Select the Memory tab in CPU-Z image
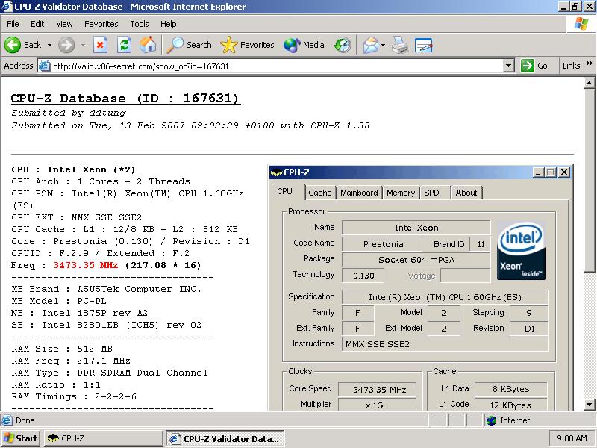This screenshot has width=597, height=448. tap(401, 193)
